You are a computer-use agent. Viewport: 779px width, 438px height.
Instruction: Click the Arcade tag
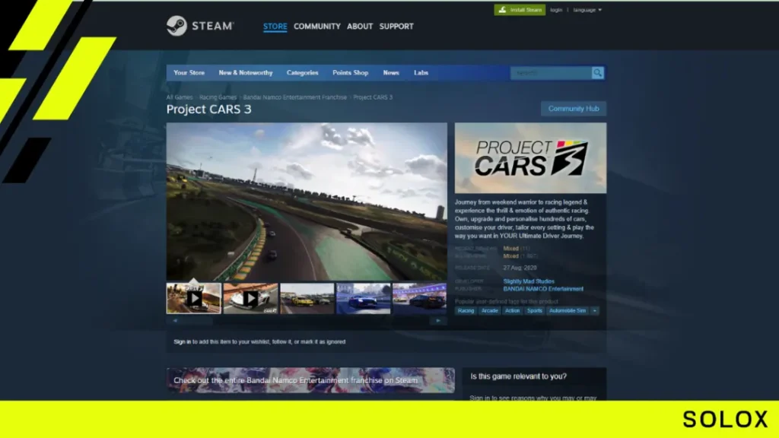click(x=489, y=310)
